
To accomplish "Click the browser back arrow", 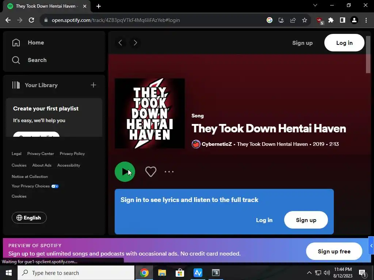I will [x=8, y=20].
